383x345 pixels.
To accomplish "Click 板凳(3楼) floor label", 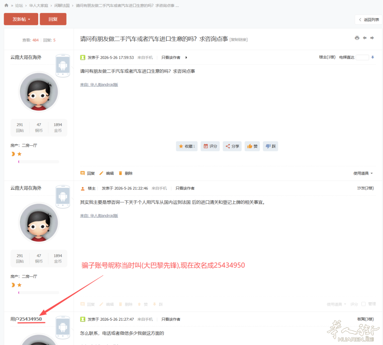I will [365, 319].
